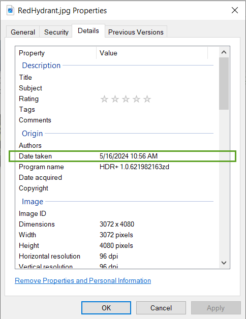
Task: Select the Details tab
Action: [88, 30]
